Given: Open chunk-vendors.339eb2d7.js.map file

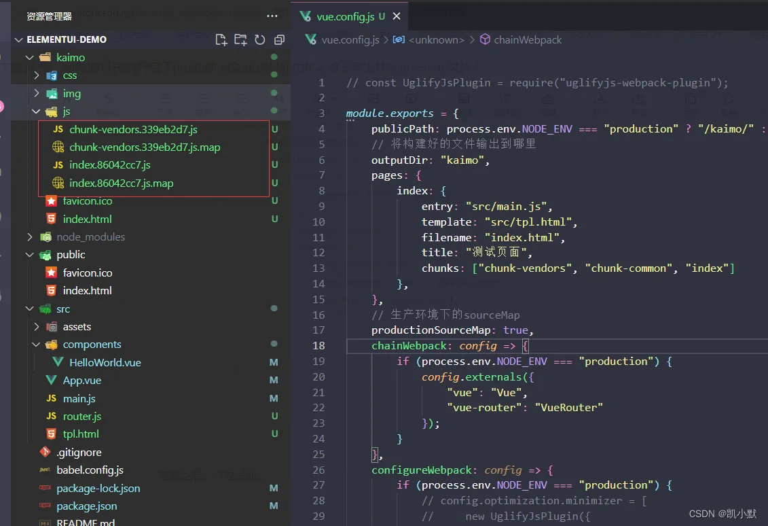Looking at the screenshot, I should pos(144,147).
